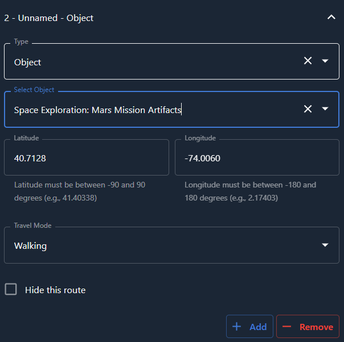The width and height of the screenshot is (344, 342).
Task: Clear the Type field with X icon
Action: pos(308,61)
